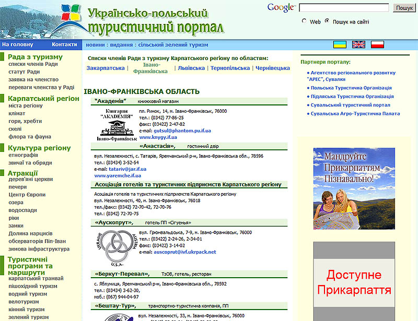
Task: Open скелі sidebar link
Action: [x=15, y=129]
